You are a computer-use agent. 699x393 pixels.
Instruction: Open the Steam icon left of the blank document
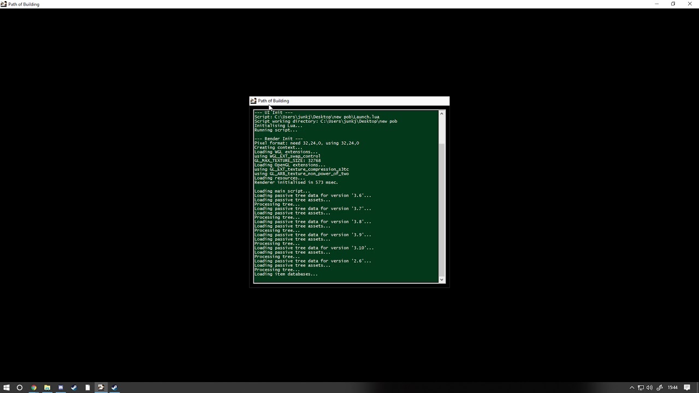click(74, 388)
